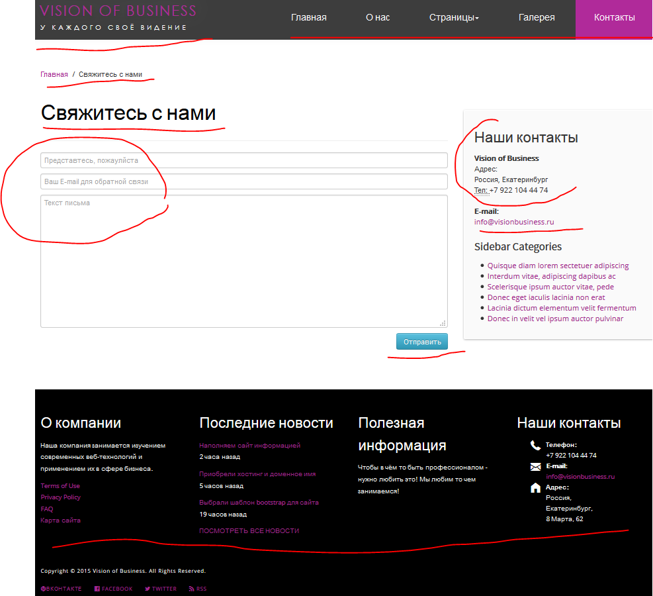Viewport: 653px width, 596px height.
Task: Click the house icon next to Адрес
Action: pyautogui.click(x=535, y=487)
